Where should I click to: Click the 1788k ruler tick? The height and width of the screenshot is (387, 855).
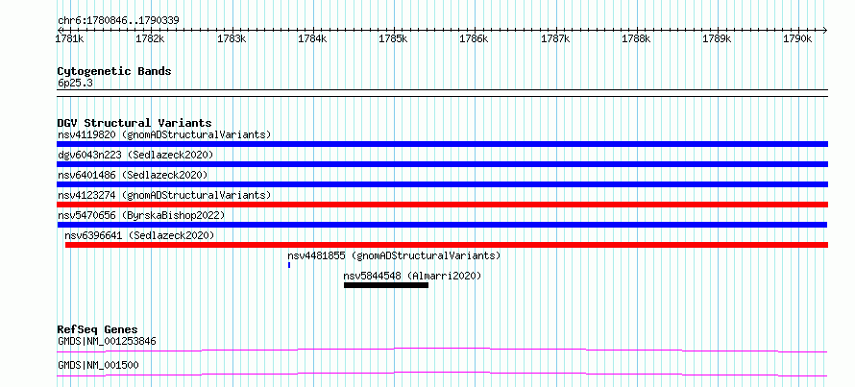click(x=636, y=39)
